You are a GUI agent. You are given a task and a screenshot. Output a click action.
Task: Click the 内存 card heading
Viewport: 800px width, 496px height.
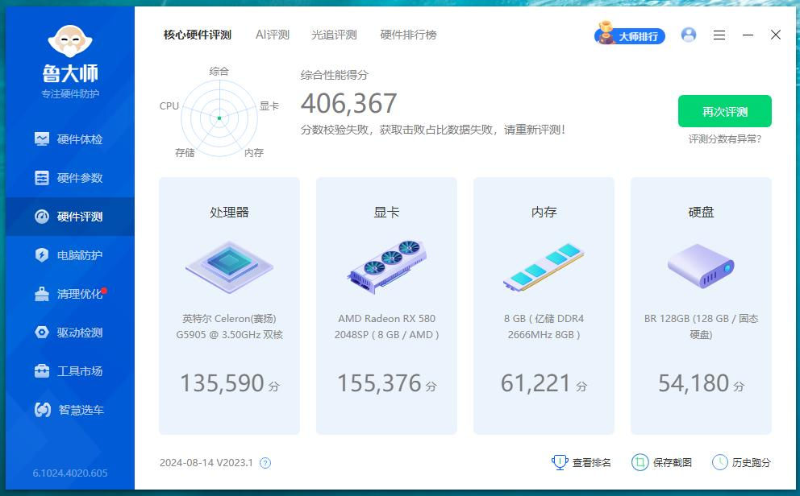click(544, 212)
